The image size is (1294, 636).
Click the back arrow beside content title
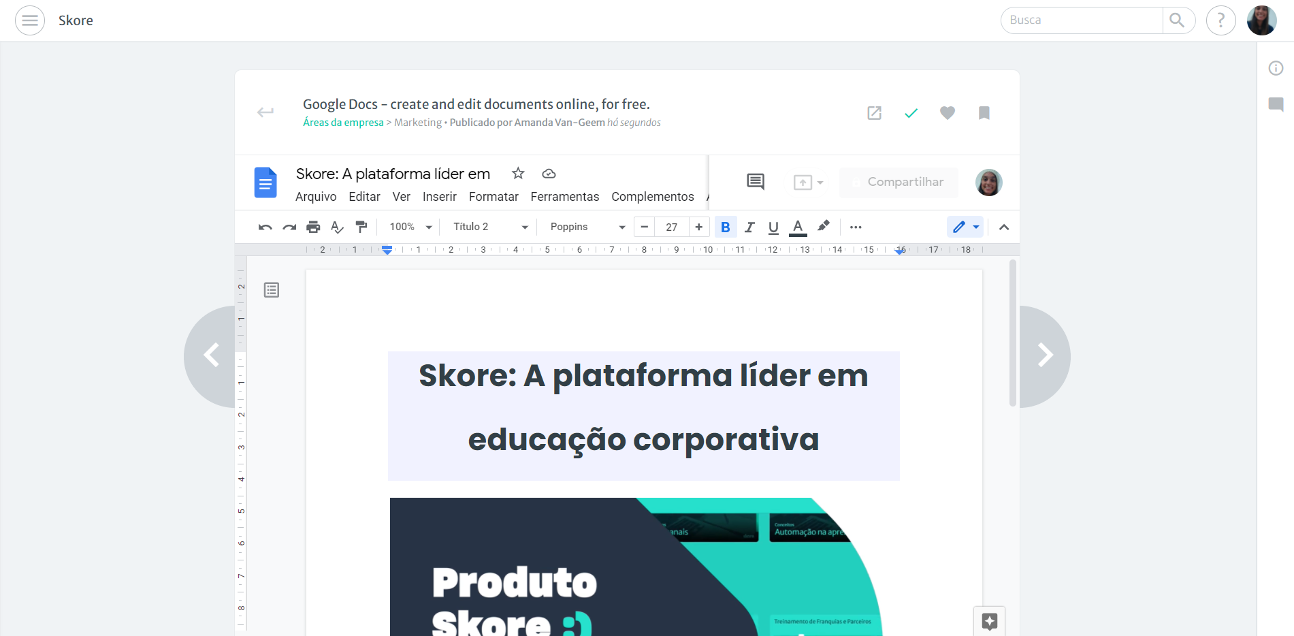coord(265,112)
